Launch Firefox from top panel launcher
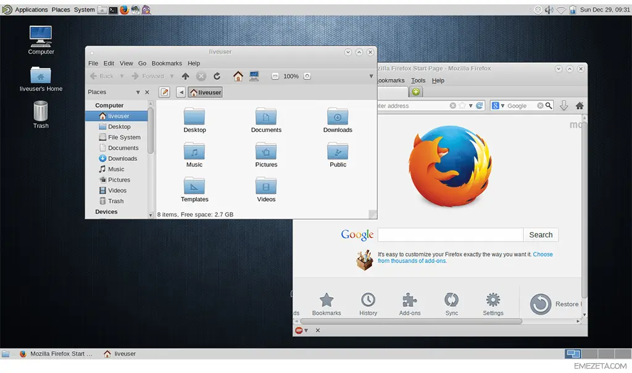This screenshot has width=632, height=373. tap(124, 10)
